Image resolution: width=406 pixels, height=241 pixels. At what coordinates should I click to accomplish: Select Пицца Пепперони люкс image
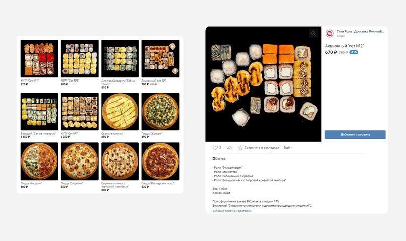[160, 162]
